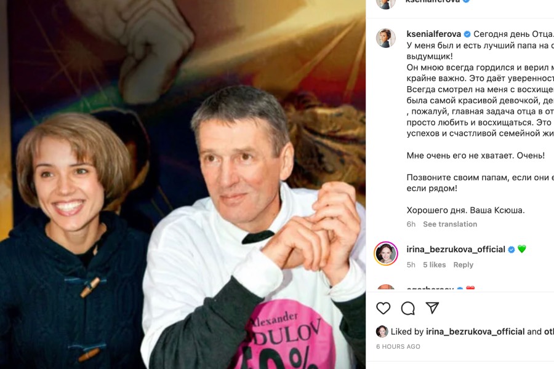
Task: Open irina_bezrukova_official story ring avatar
Action: point(385,253)
